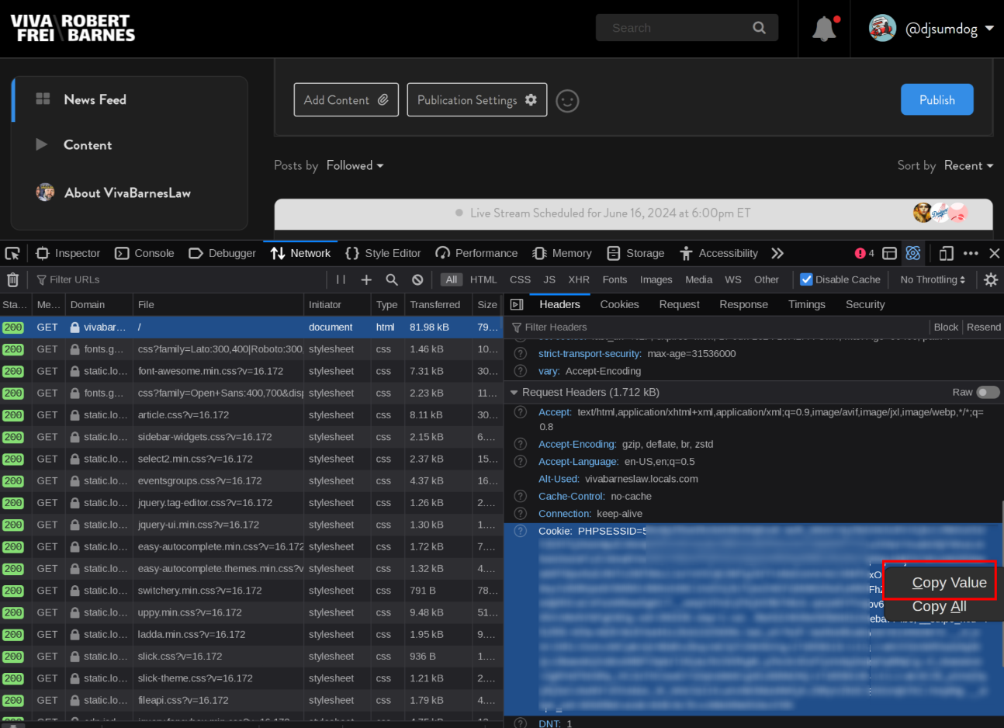Click the element picker icon in devtools
This screenshot has width=1004, height=728.
pos(12,253)
